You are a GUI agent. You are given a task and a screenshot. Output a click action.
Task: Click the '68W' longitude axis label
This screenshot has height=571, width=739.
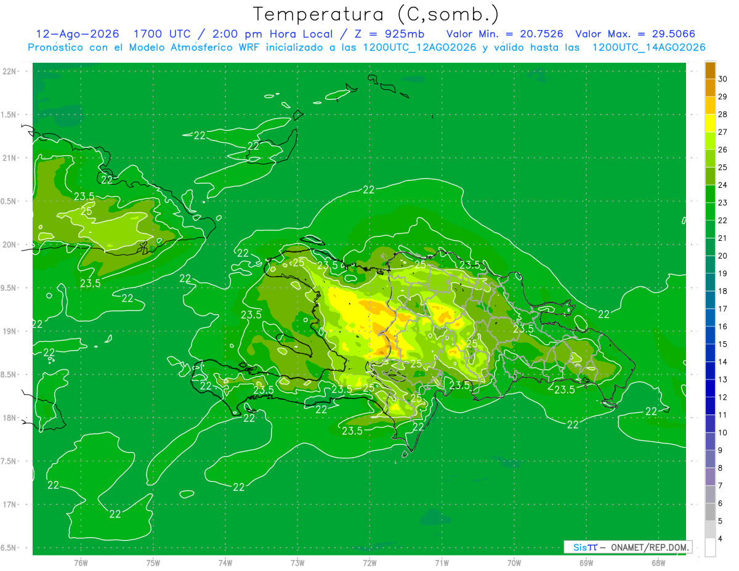tap(658, 562)
